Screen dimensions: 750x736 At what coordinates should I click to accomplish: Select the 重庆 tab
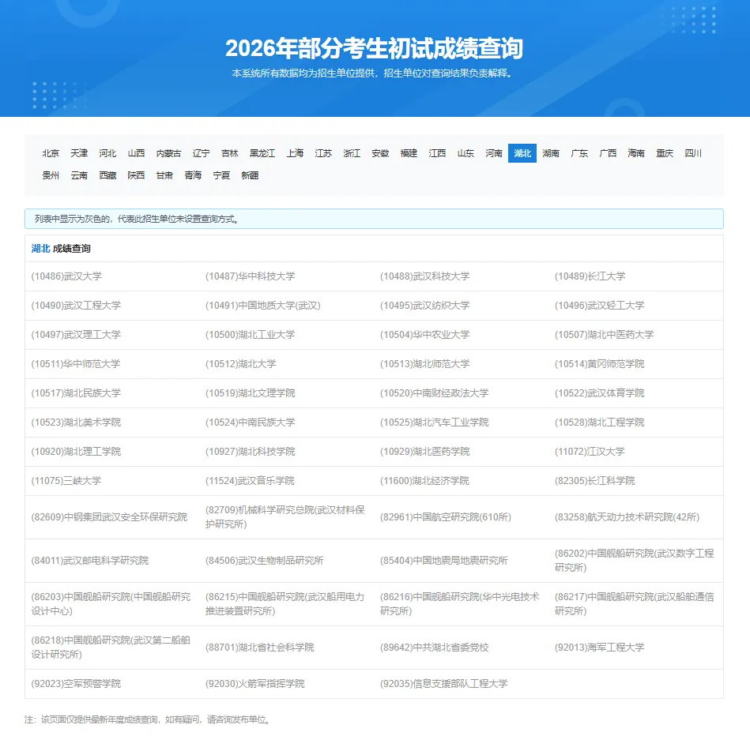tap(665, 153)
